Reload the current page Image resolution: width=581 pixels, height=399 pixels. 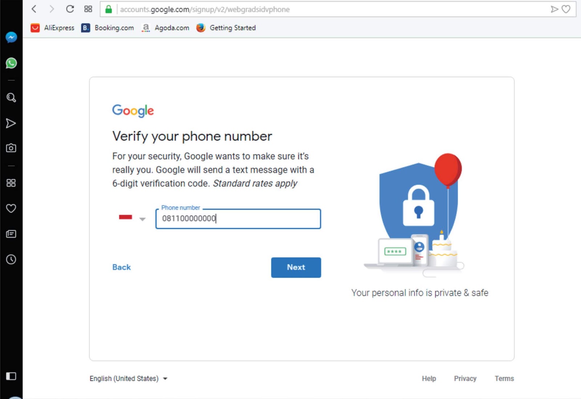click(70, 9)
